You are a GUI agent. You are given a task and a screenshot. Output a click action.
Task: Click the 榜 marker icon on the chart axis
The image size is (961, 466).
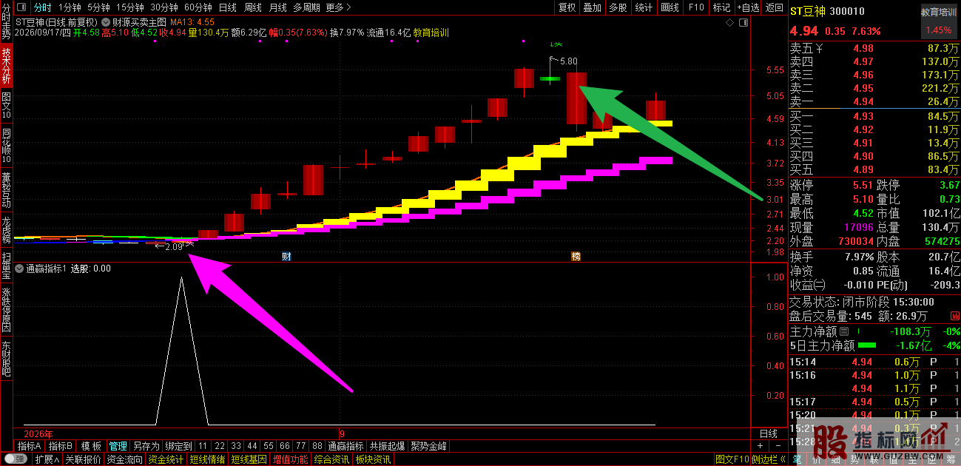pos(576,257)
